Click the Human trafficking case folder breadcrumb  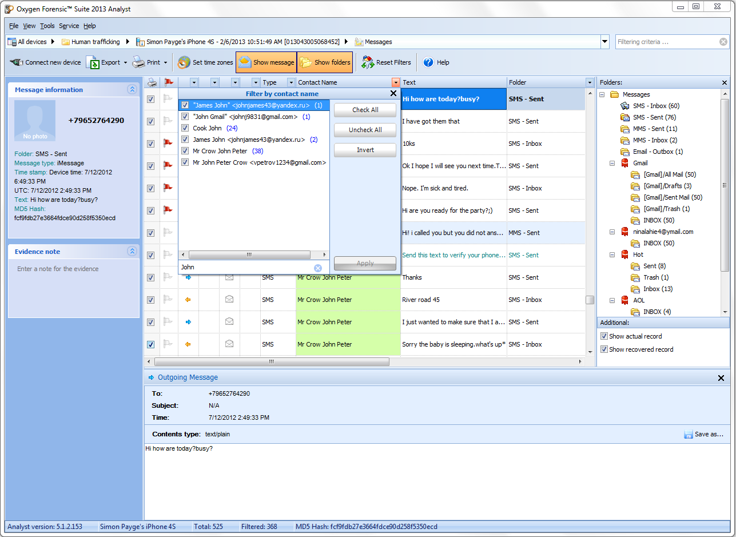point(91,42)
